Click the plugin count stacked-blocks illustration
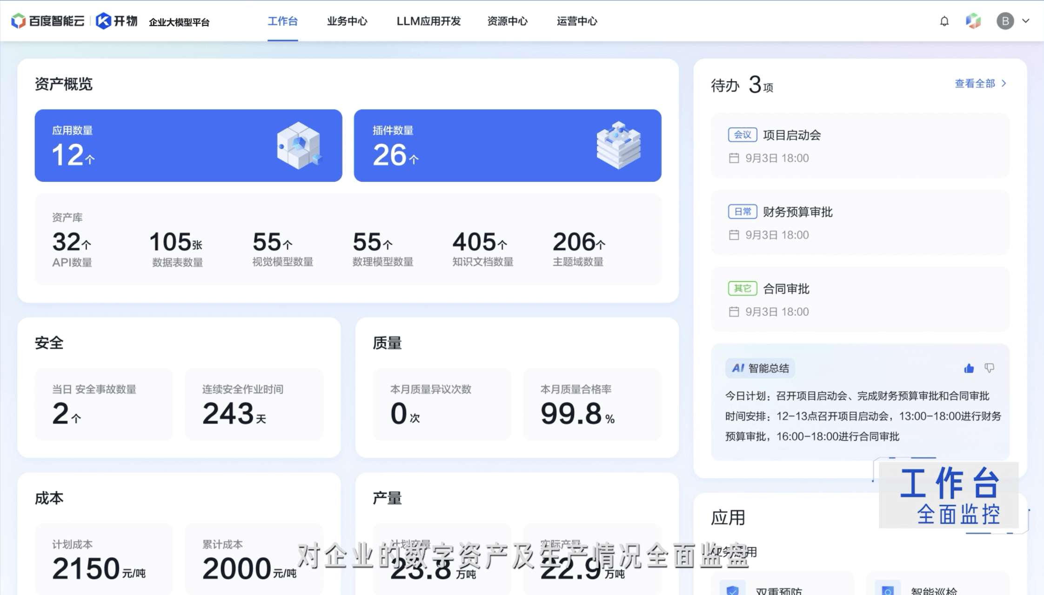Viewport: 1044px width, 595px height. pyautogui.click(x=618, y=145)
